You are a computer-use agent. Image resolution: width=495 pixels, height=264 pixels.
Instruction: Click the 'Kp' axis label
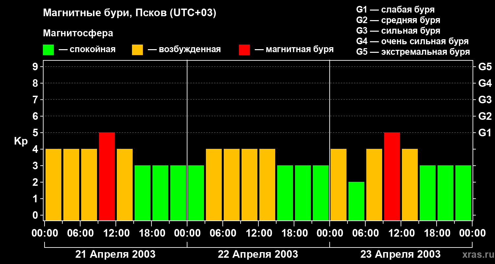(21, 141)
